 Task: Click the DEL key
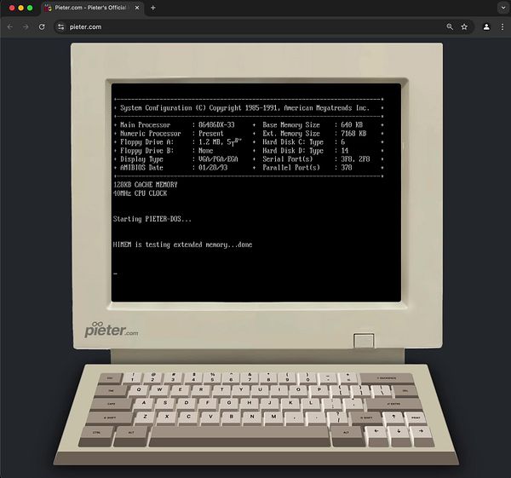(405, 391)
